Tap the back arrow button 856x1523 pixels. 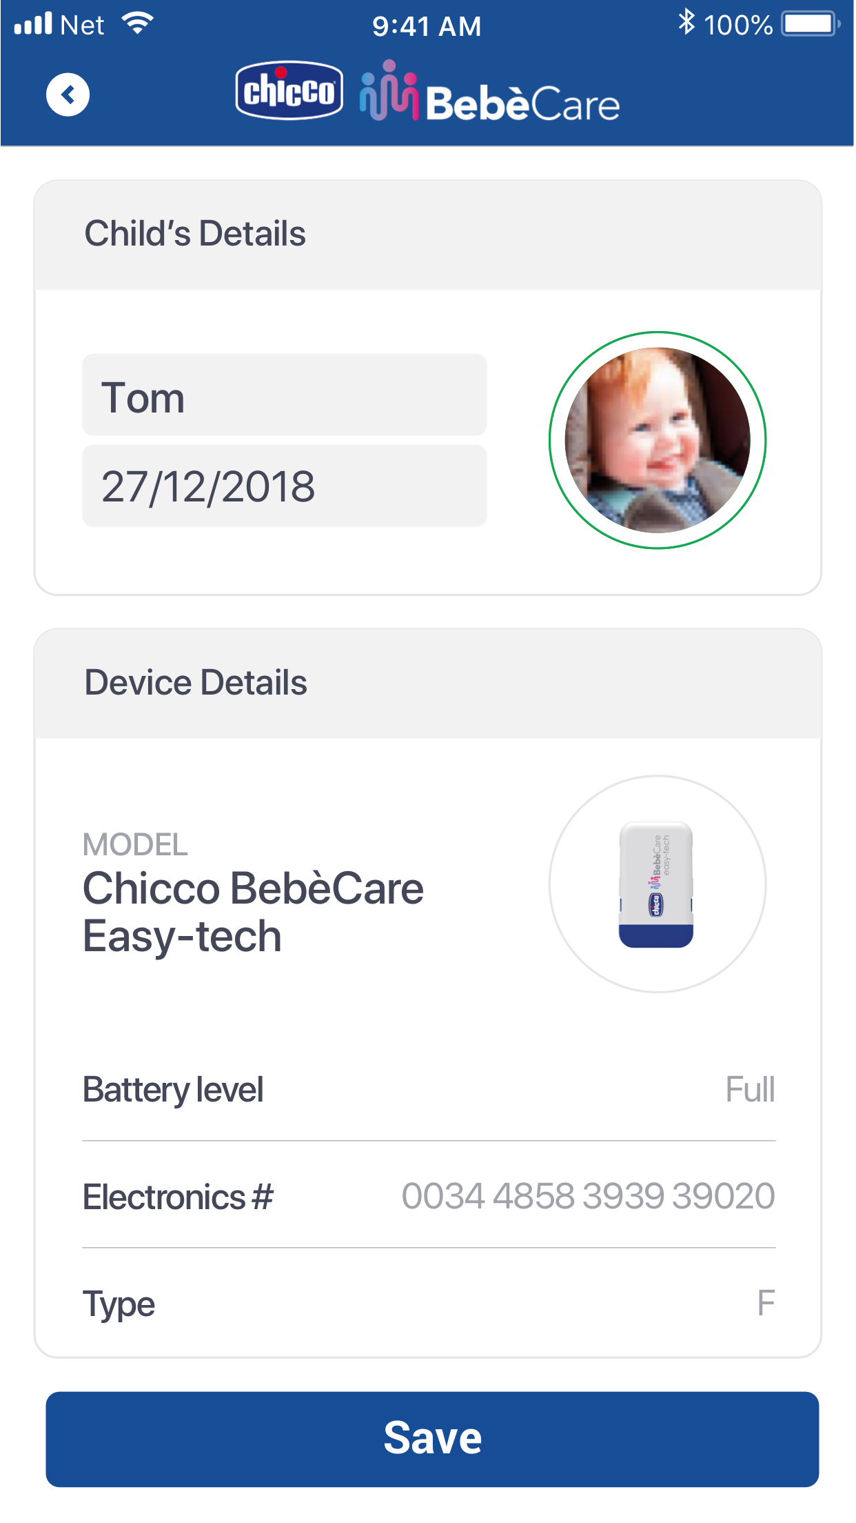(68, 94)
